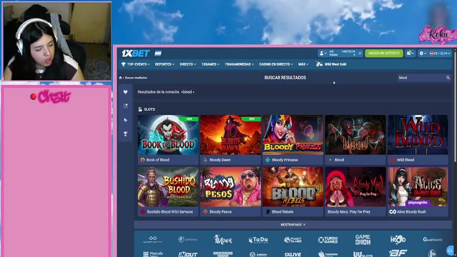This screenshot has height=257, width=457.
Task: Go to home via breadcrumb house icon
Action: tap(121, 78)
